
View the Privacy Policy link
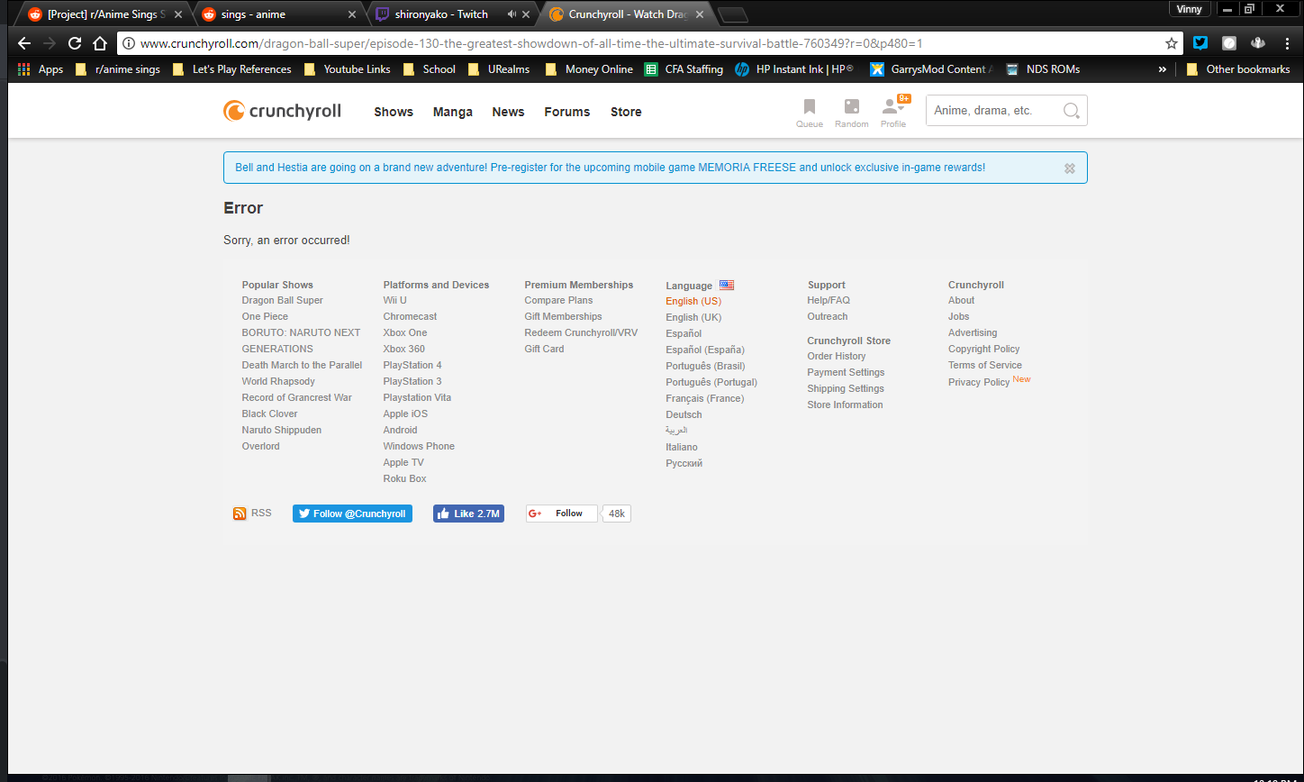pyautogui.click(x=979, y=382)
